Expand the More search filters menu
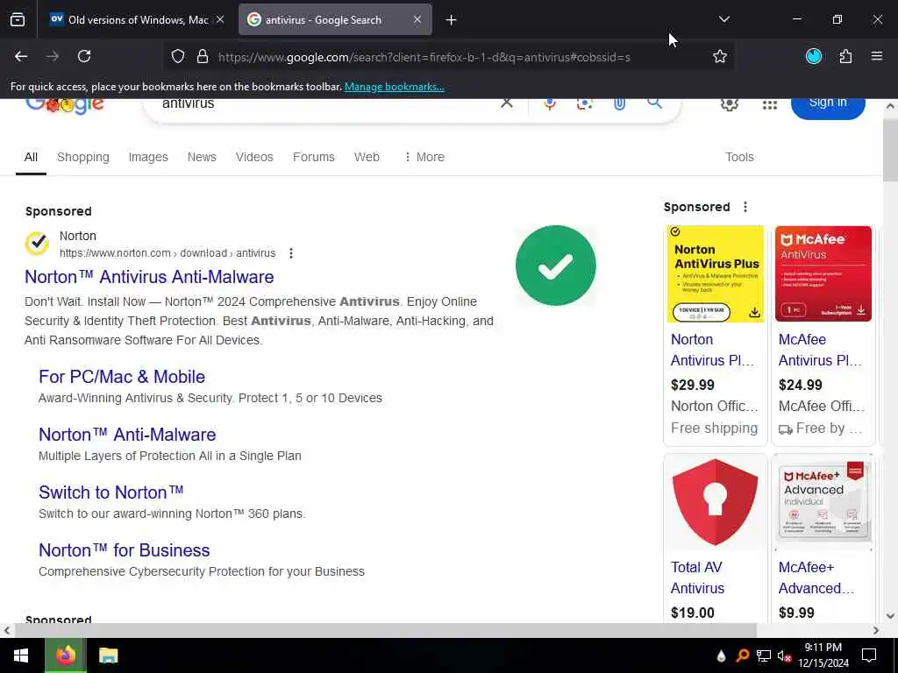Screen dimensions: 898x673 [x=424, y=157]
